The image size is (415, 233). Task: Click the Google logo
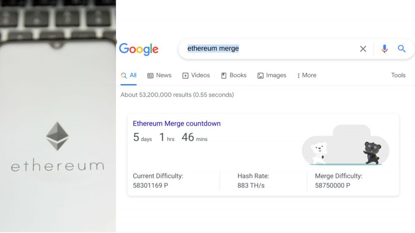coord(139,49)
